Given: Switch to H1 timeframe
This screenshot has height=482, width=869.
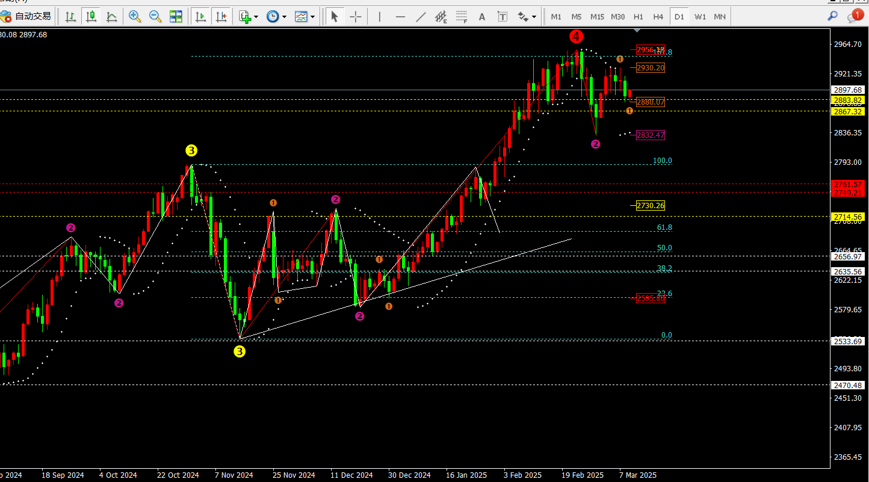Looking at the screenshot, I should [x=638, y=16].
